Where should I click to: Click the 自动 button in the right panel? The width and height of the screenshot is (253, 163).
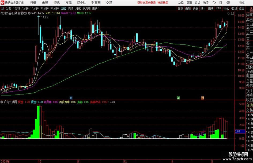(x=250, y=105)
